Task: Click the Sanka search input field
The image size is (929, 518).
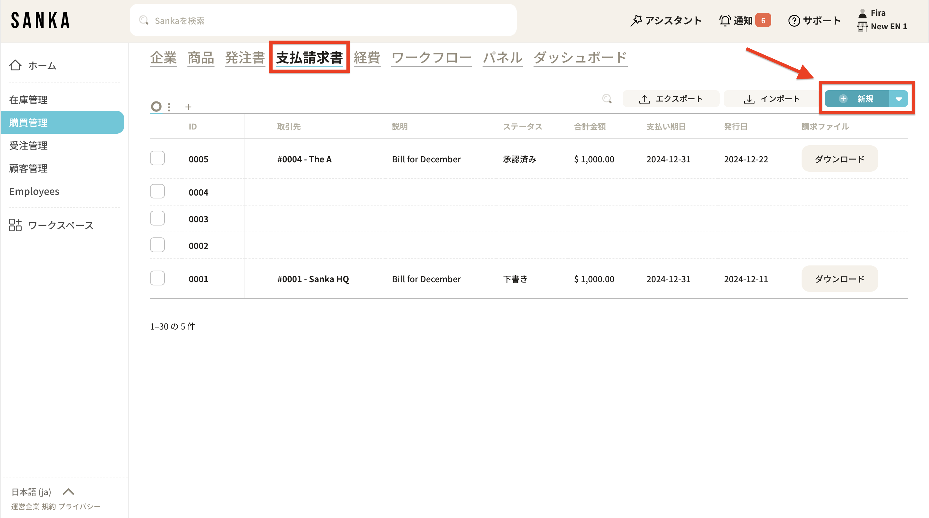Action: coord(323,21)
